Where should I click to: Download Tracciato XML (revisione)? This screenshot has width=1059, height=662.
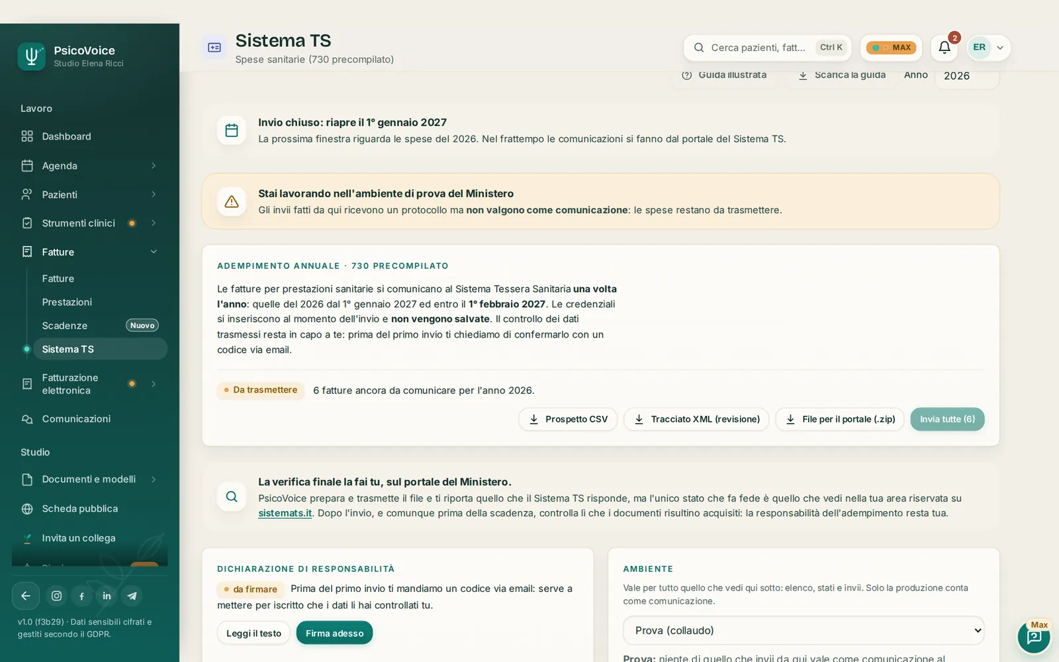[696, 419]
